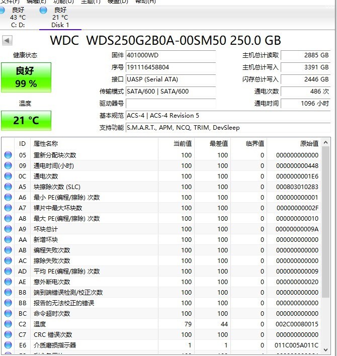Image resolution: width=337 pixels, height=356 pixels.
Task: Select raw value 011C005A011C in row E6
Action: tap(297, 345)
